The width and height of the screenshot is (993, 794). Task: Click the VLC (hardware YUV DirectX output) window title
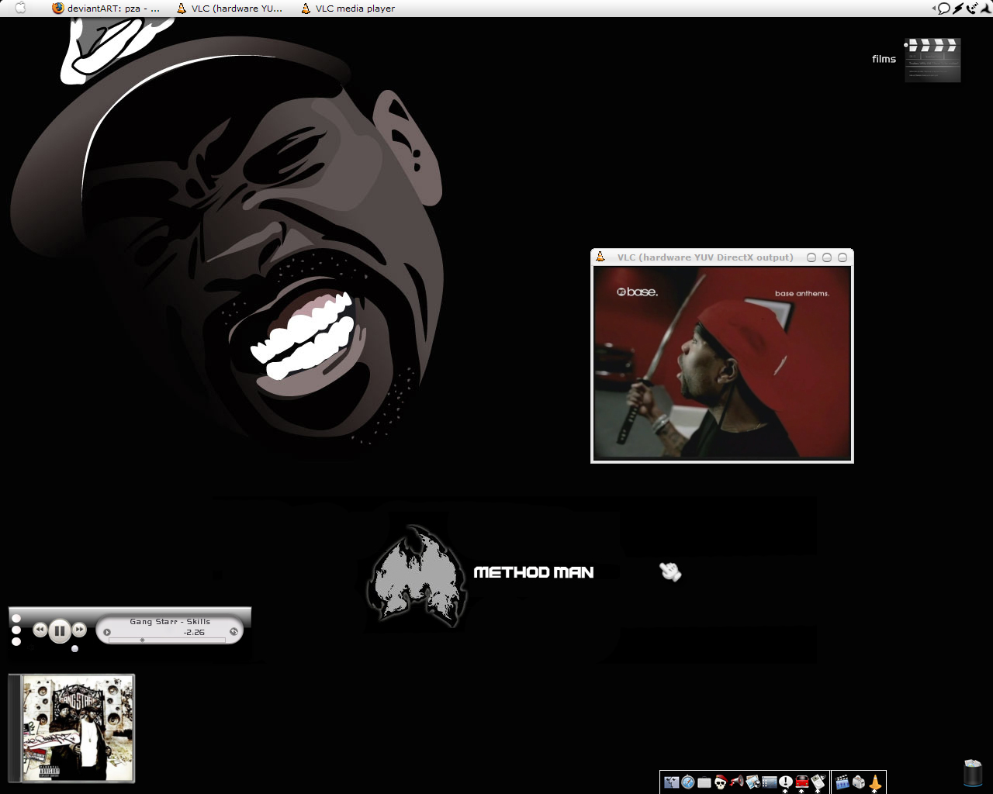[705, 257]
